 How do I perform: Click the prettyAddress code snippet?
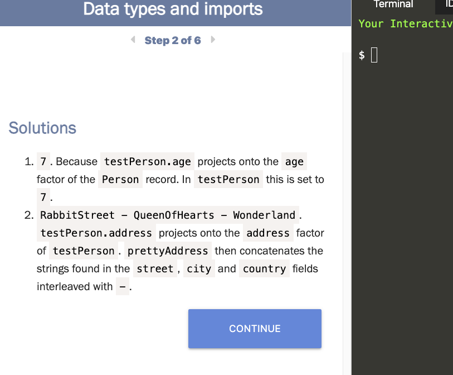point(168,251)
